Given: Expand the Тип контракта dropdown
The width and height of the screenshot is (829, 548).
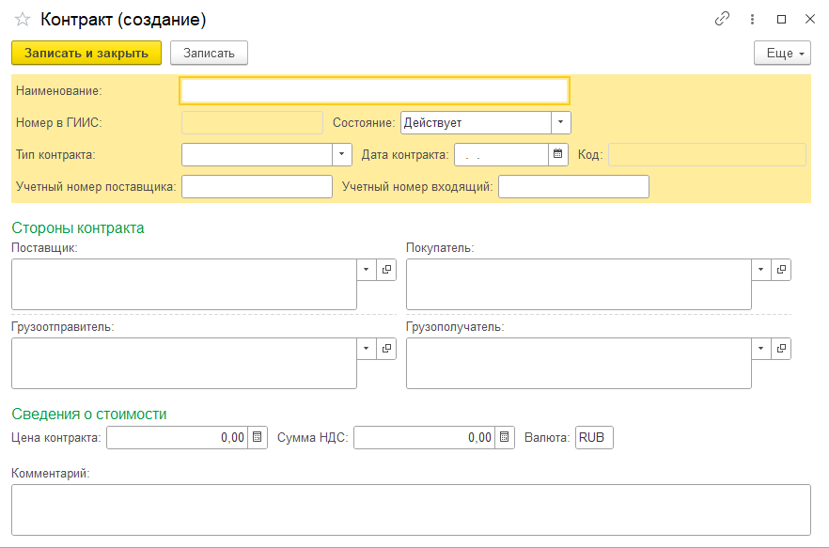Looking at the screenshot, I should pos(342,154).
